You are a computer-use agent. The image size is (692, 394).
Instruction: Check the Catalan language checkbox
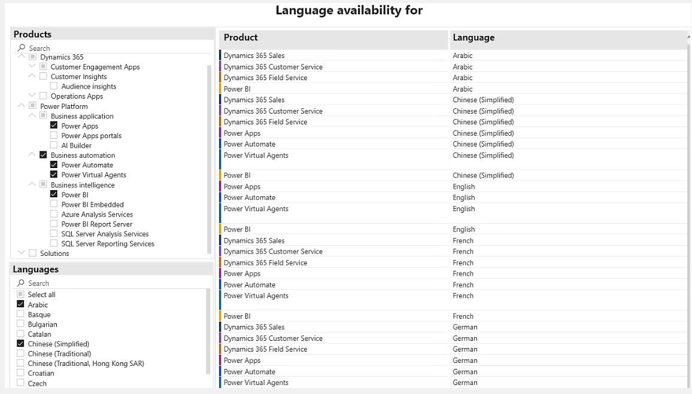pos(20,333)
